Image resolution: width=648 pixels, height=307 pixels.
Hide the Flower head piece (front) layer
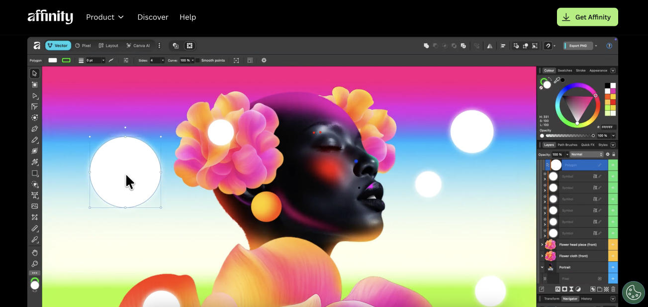(x=613, y=245)
